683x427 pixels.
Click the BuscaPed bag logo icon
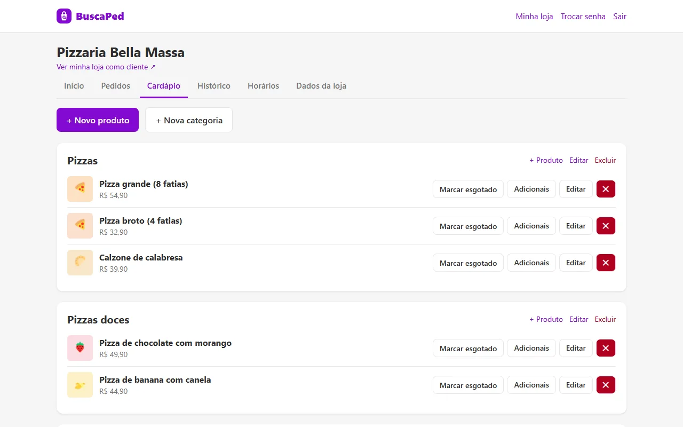click(x=64, y=16)
